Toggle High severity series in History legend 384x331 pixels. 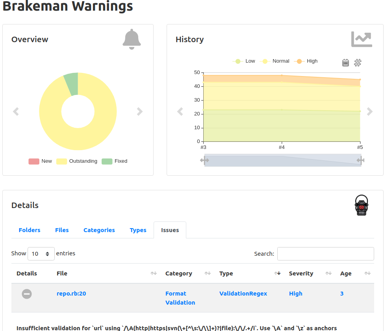coord(306,61)
